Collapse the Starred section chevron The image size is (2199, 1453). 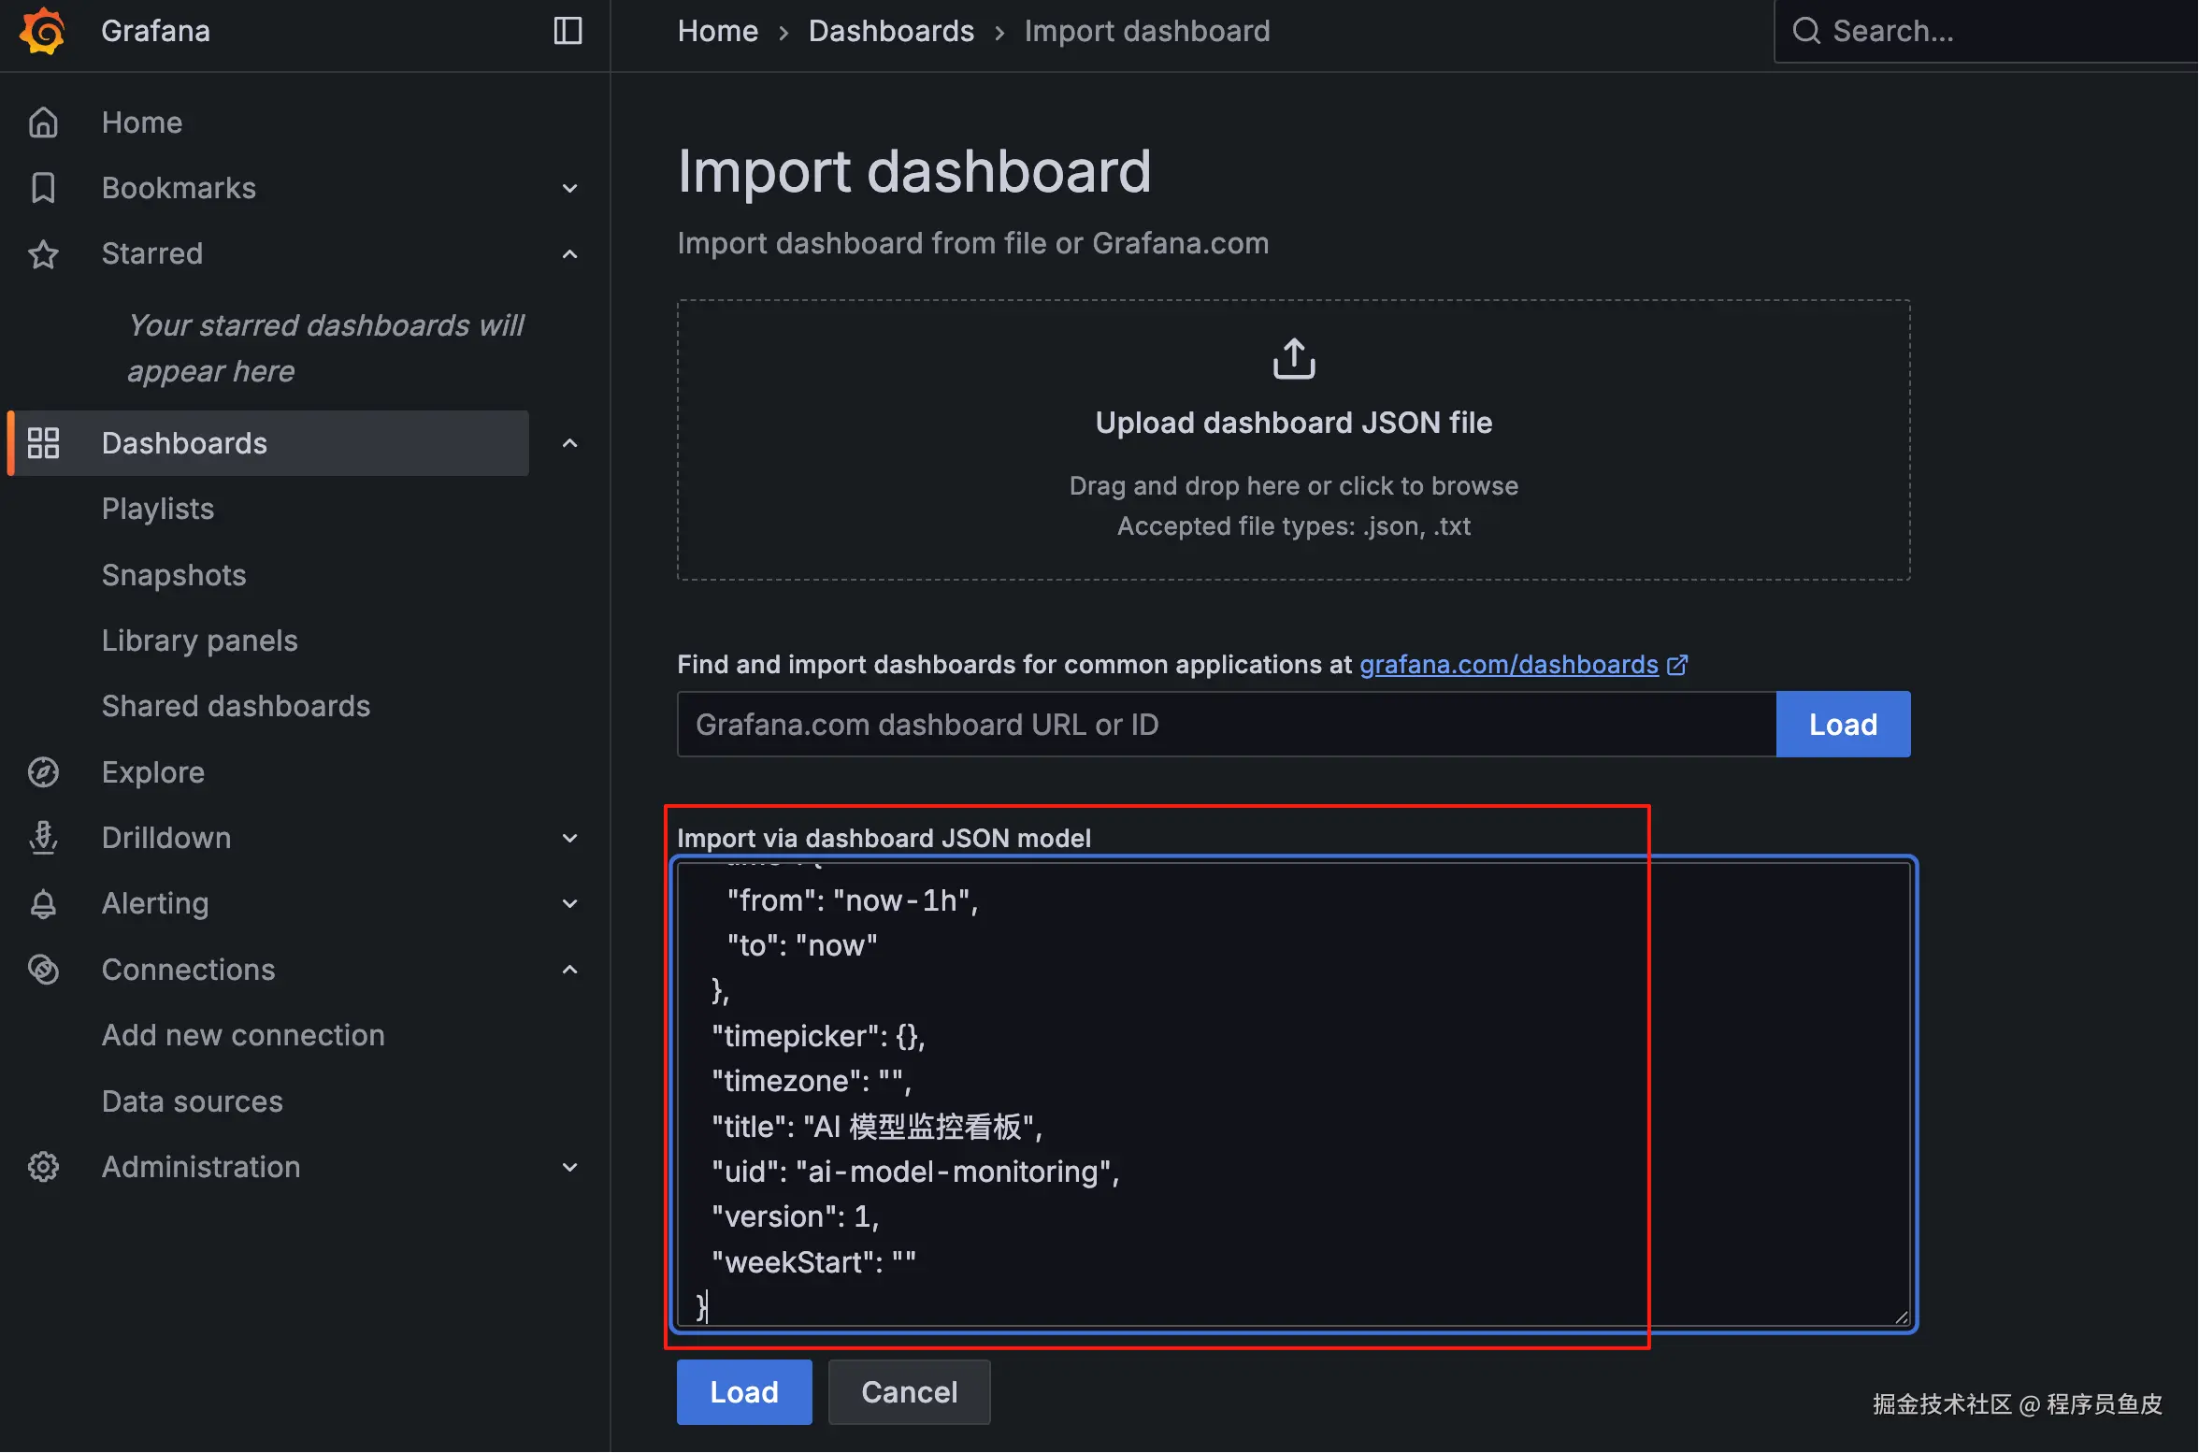pos(569,253)
